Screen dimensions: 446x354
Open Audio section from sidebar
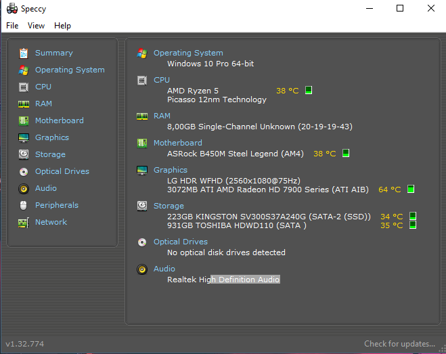(46, 188)
